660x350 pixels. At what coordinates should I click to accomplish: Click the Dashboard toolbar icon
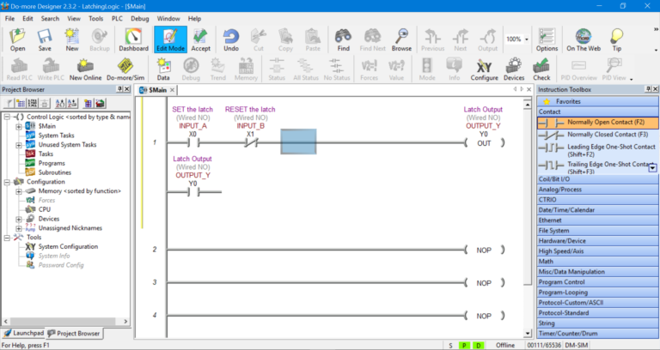pyautogui.click(x=132, y=40)
